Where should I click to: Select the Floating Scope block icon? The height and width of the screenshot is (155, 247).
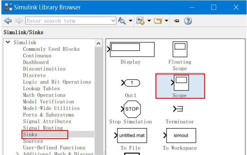(x=180, y=49)
